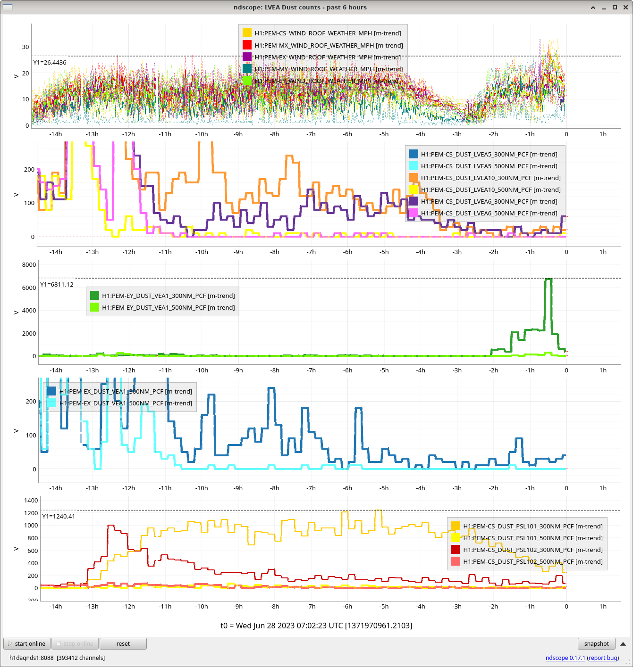Image resolution: width=633 pixels, height=667 pixels.
Task: Click the LVEA10_300NM orange legend swatch
Action: pyautogui.click(x=414, y=178)
